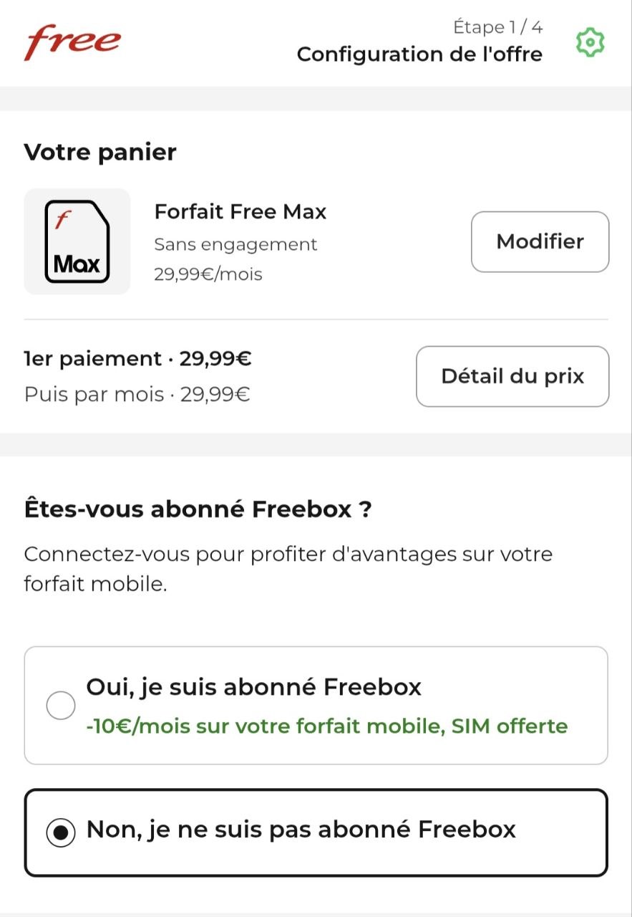Click the 29,99€/mois plan price

(208, 274)
